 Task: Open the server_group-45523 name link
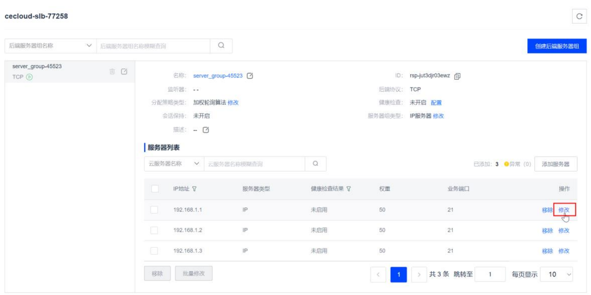pyautogui.click(x=218, y=76)
